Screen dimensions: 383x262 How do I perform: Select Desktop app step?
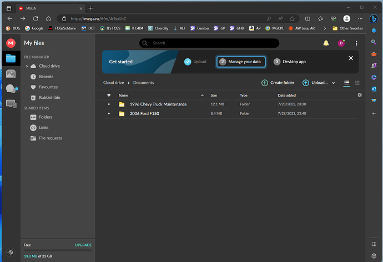click(289, 62)
